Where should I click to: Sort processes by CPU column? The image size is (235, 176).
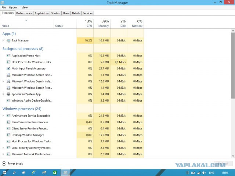85,23
